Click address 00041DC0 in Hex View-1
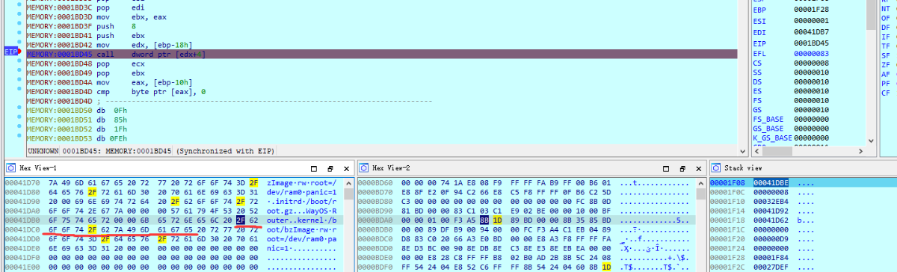The height and width of the screenshot is (272, 897). (23, 230)
